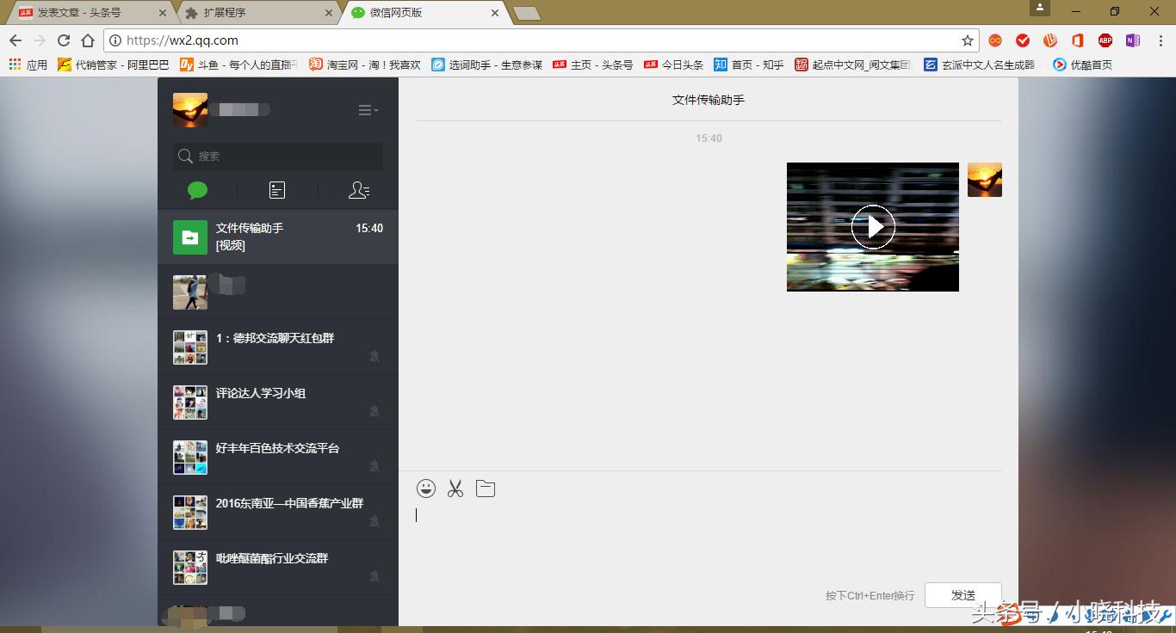Open Contacts via the person sidebar icon
The height and width of the screenshot is (633, 1176).
click(x=359, y=190)
